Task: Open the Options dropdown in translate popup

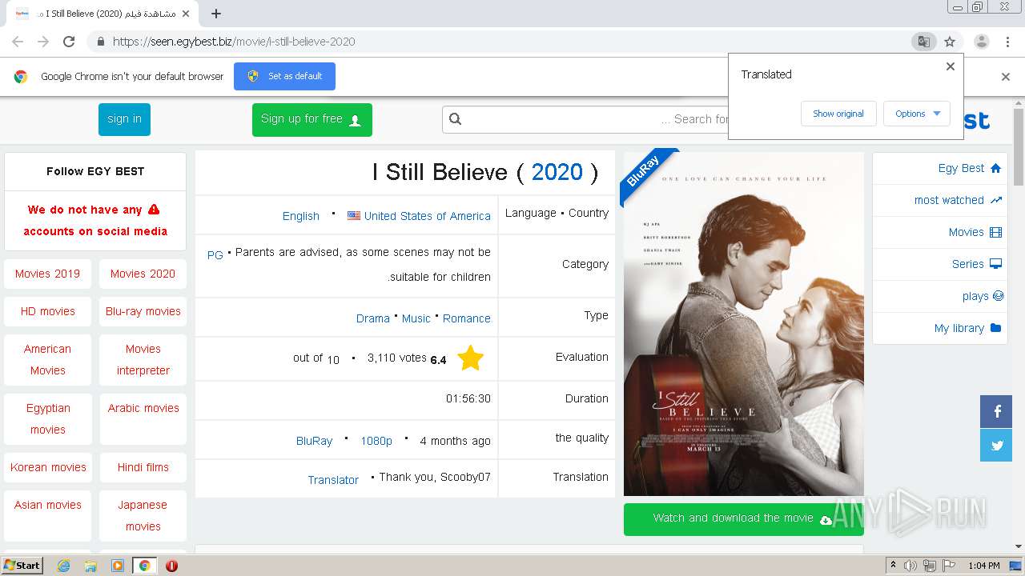Action: (917, 114)
